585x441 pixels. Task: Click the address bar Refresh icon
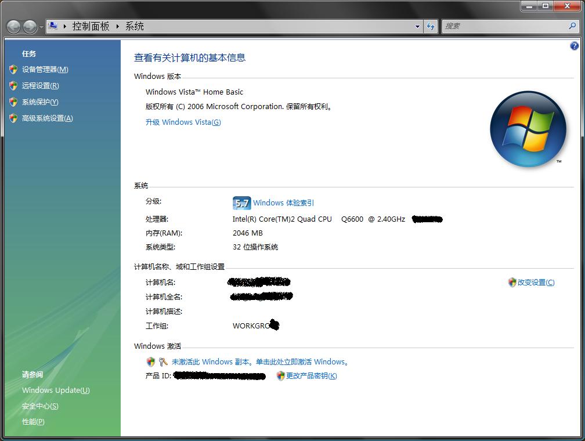tap(431, 27)
